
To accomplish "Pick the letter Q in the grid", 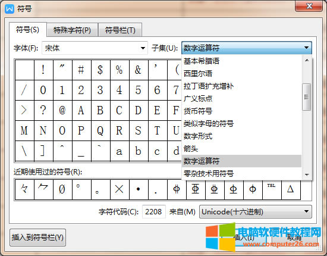I will (100, 130).
